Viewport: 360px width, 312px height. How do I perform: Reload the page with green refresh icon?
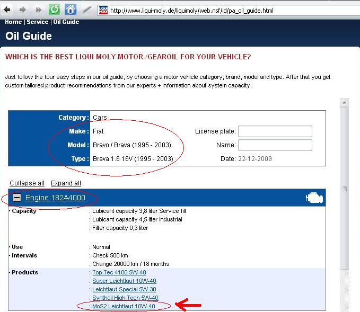(54, 10)
